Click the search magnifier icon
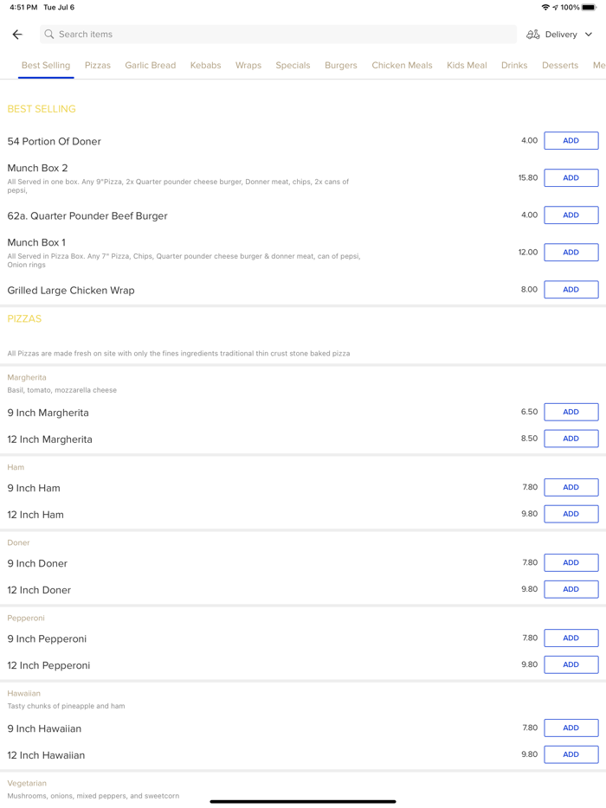 pos(49,35)
